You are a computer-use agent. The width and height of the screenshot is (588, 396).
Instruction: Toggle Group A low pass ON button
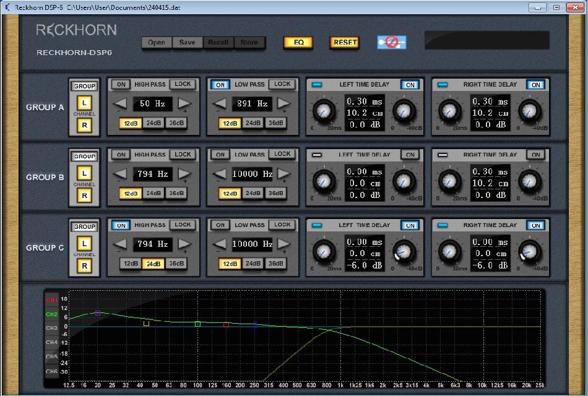click(220, 85)
